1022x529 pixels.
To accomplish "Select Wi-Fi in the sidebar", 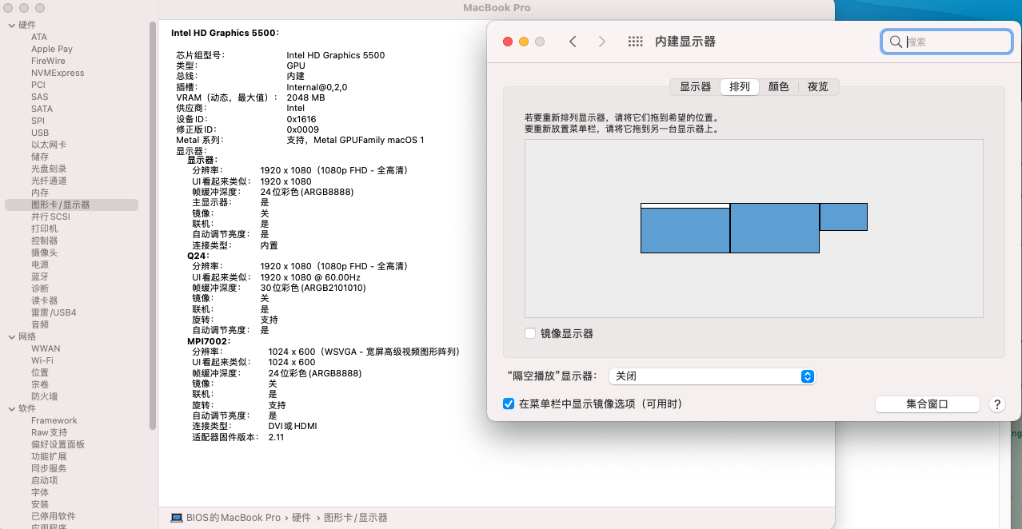I will pyautogui.click(x=42, y=360).
